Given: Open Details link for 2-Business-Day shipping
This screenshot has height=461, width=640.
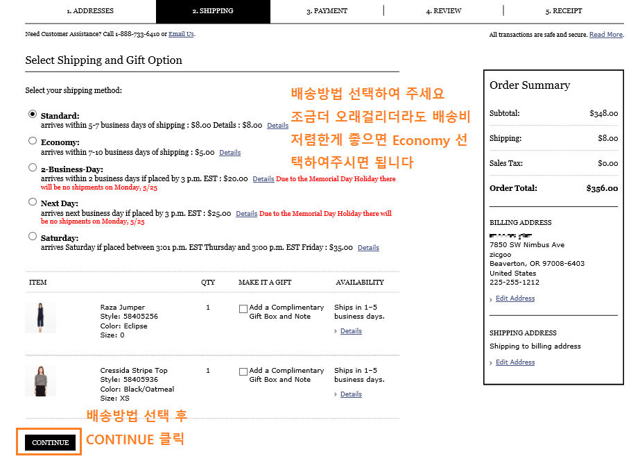Looking at the screenshot, I should (263, 179).
